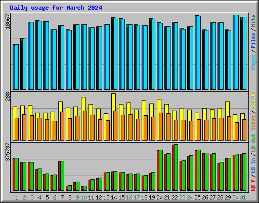The image size is (259, 203).
Task: Click day label 12 on the x-axis
Action: [99, 197]
